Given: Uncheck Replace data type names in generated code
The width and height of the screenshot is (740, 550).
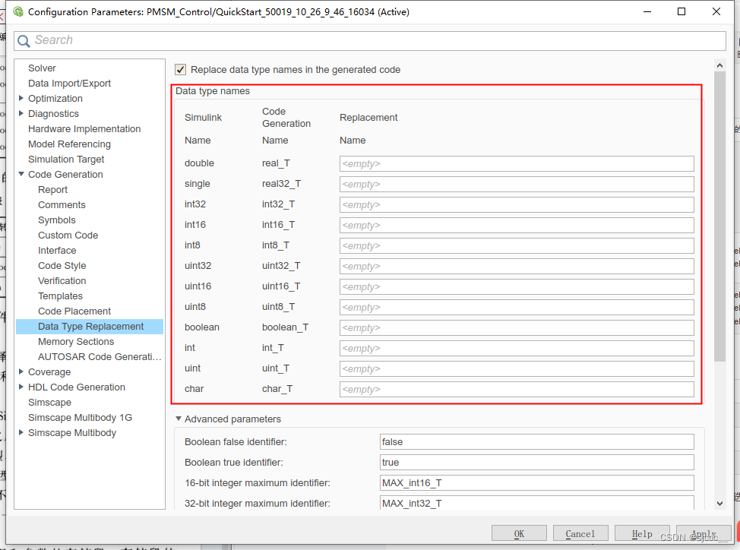Looking at the screenshot, I should point(180,69).
